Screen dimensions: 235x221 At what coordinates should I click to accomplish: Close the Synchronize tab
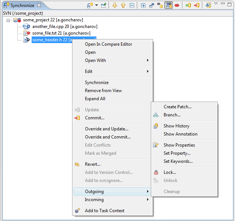click(x=39, y=5)
